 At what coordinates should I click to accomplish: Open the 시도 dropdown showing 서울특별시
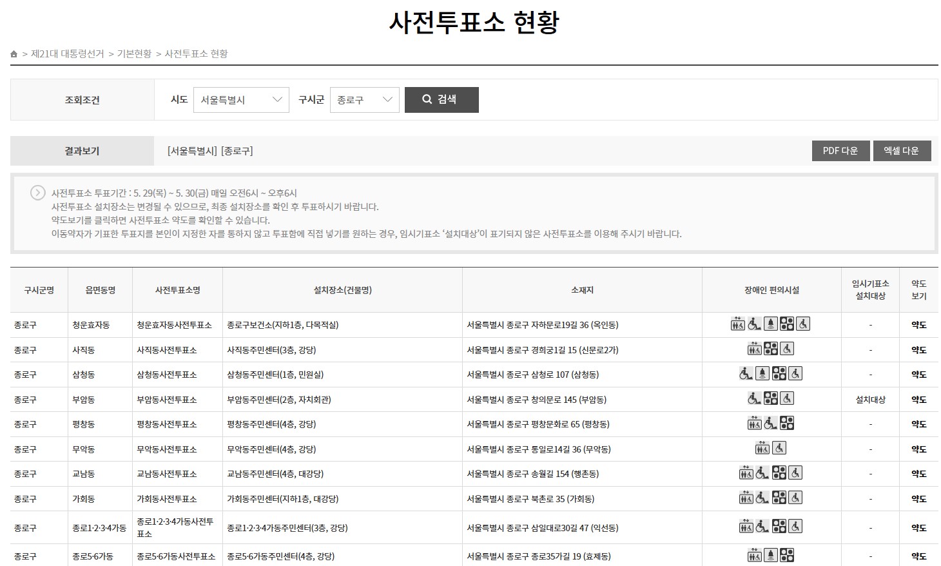point(241,99)
